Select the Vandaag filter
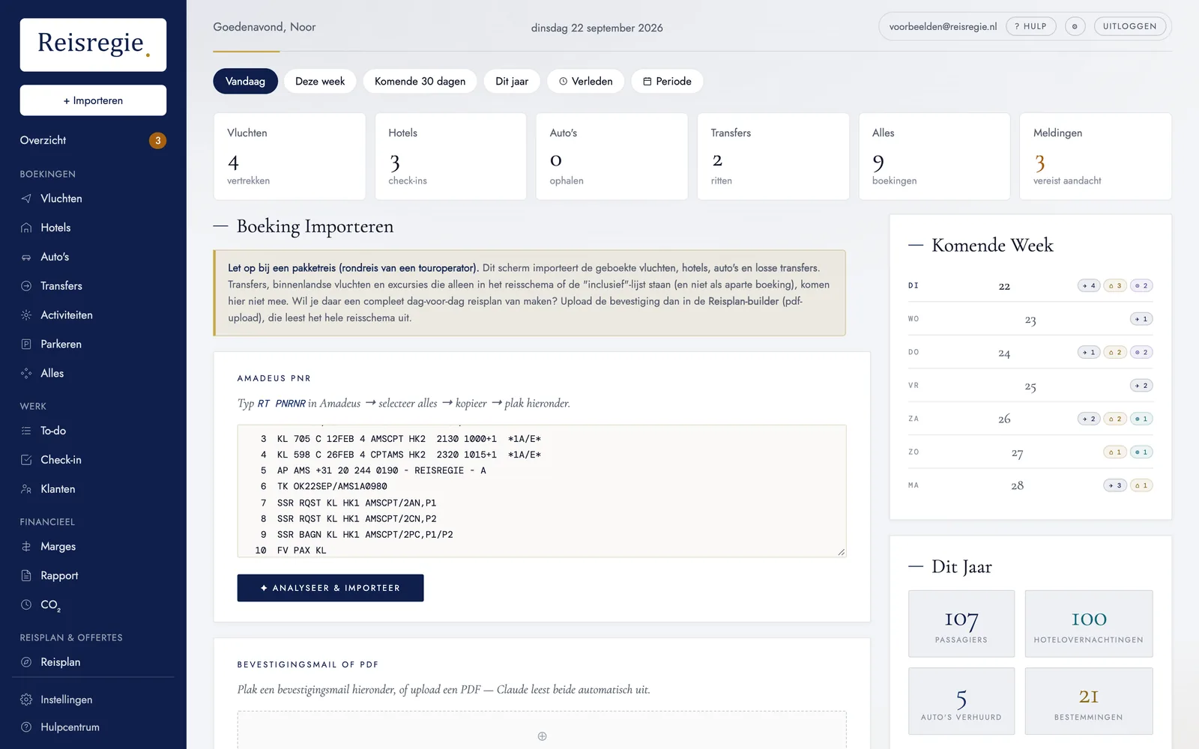This screenshot has width=1199, height=749. pos(245,81)
